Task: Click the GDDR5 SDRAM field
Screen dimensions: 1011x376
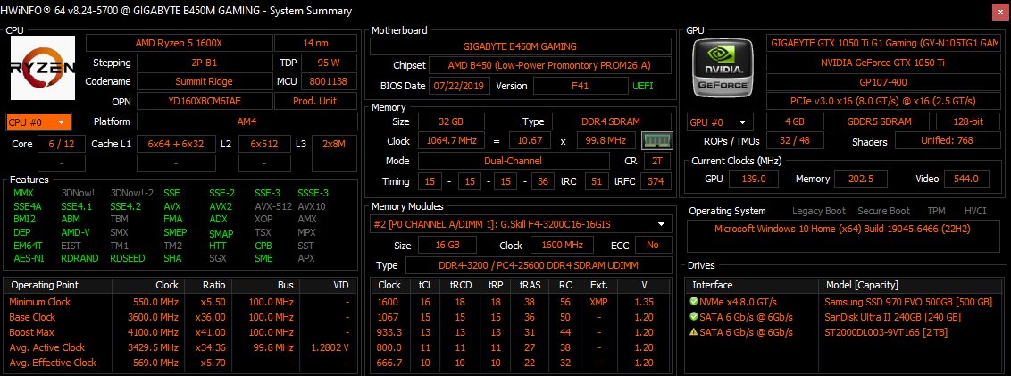Action: coord(880,121)
